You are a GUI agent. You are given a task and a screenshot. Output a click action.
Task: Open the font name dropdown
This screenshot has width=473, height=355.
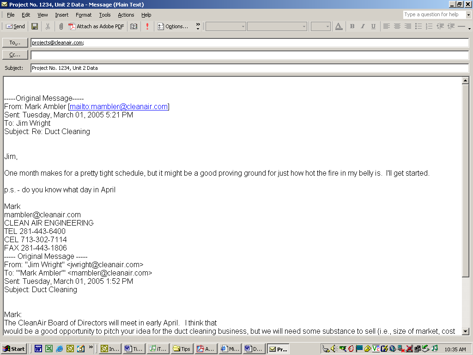point(277,26)
